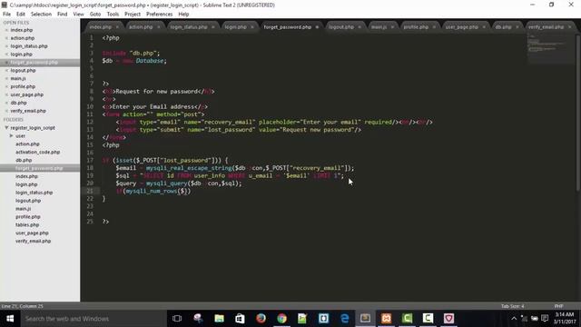Viewport: 581px width, 327px height.
Task: Select main.js in Open Files list
Action: pyautogui.click(x=18, y=79)
